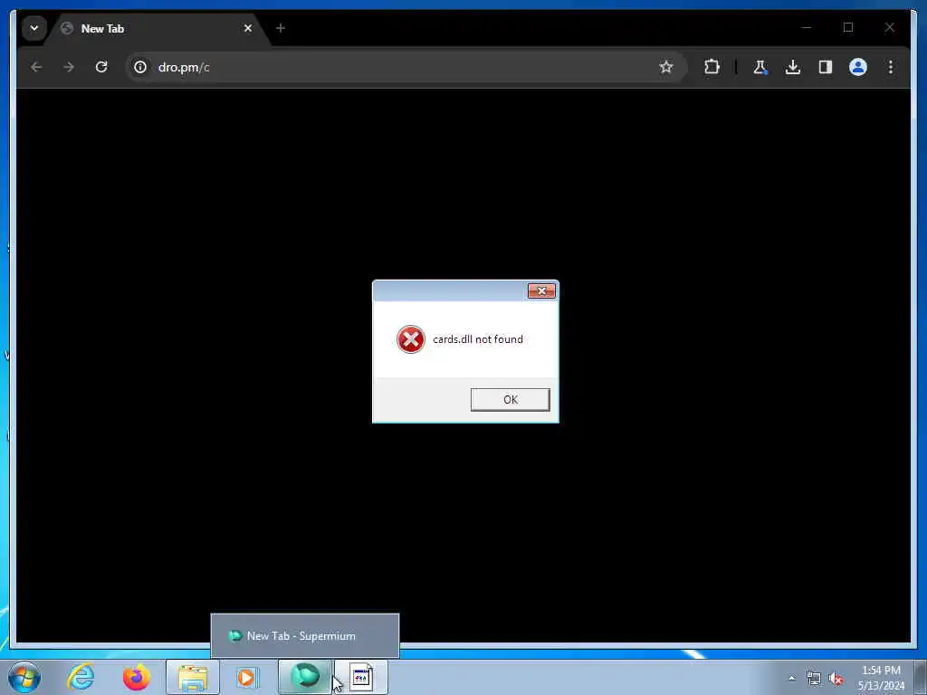Open network status tray icon
This screenshot has height=695, width=927.
tap(814, 679)
